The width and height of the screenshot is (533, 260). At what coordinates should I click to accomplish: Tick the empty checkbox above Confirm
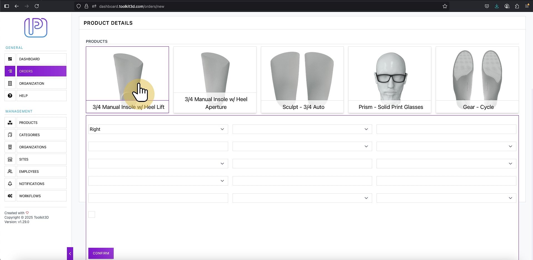pyautogui.click(x=92, y=214)
